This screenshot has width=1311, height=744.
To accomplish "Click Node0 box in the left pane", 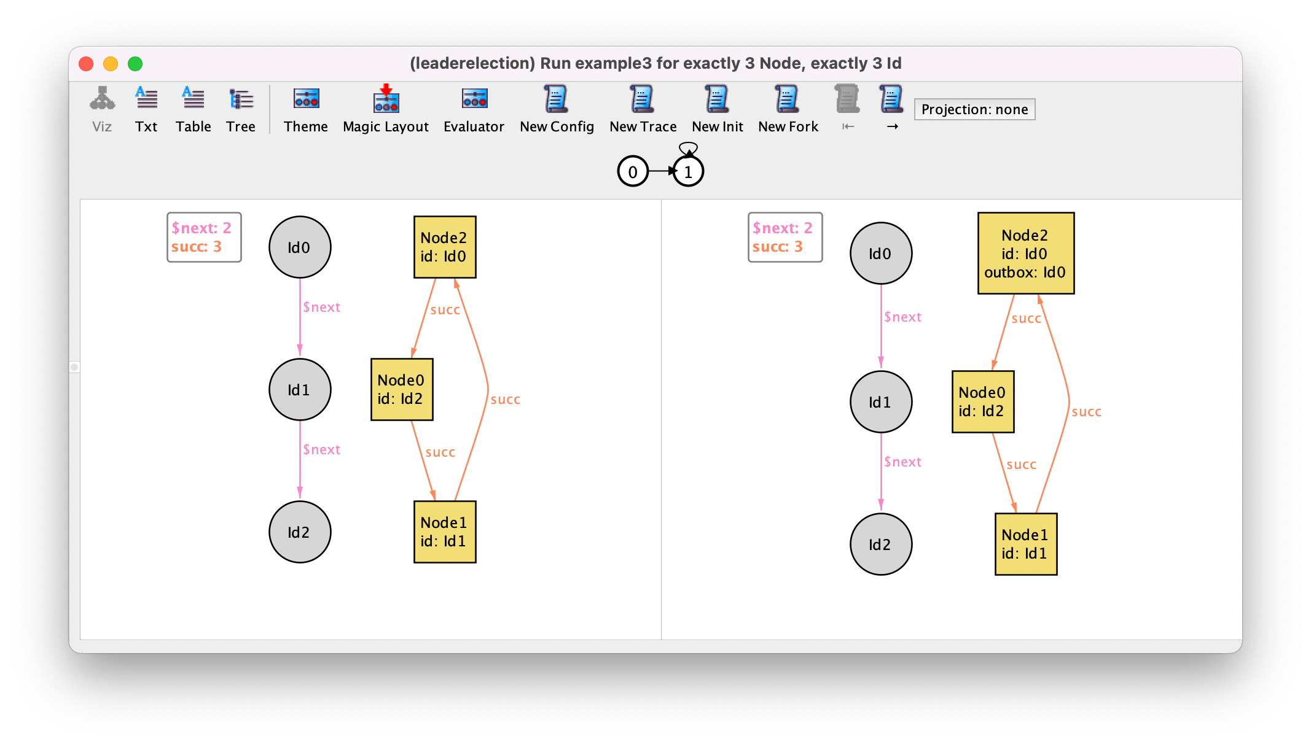I will 402,389.
